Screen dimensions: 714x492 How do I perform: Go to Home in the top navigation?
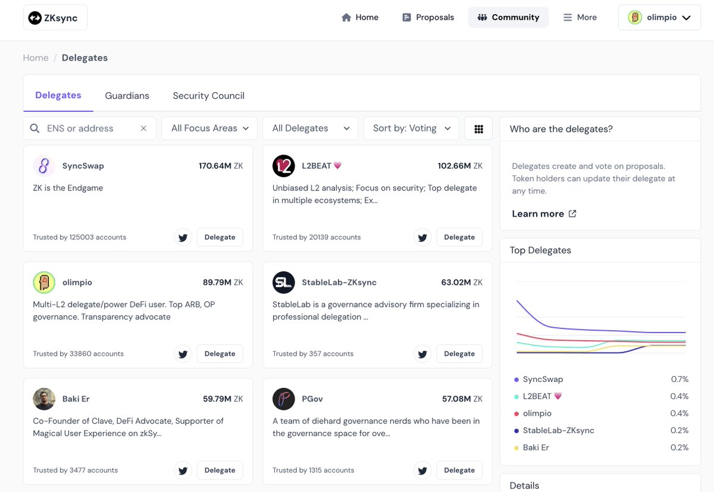pyautogui.click(x=360, y=18)
